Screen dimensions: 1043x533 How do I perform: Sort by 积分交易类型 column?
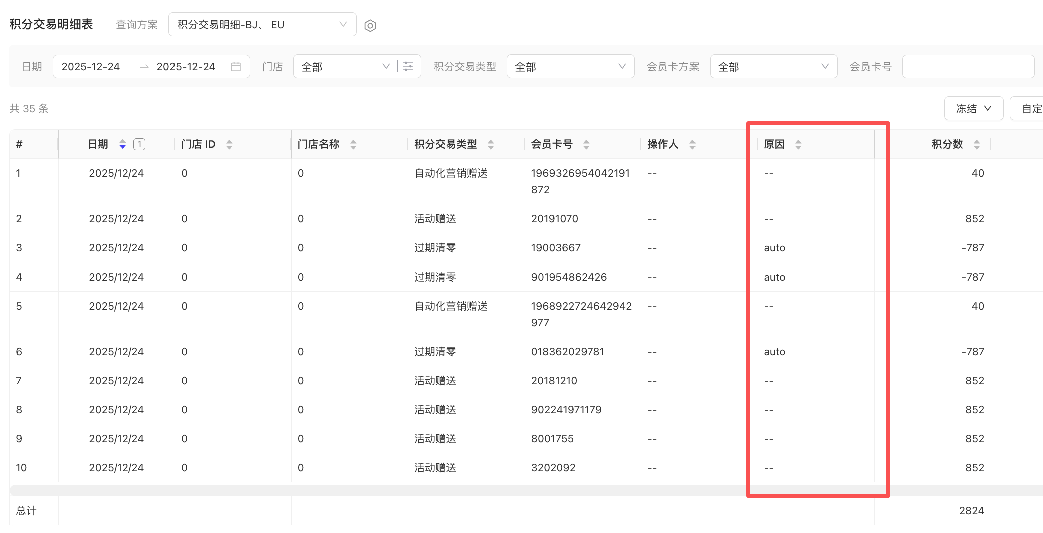click(491, 145)
